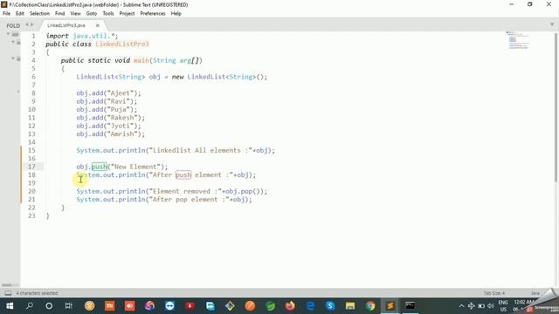Open the red download-arrow app on taskbar
Viewport: 559px width, 314px height.
[x=190, y=306]
